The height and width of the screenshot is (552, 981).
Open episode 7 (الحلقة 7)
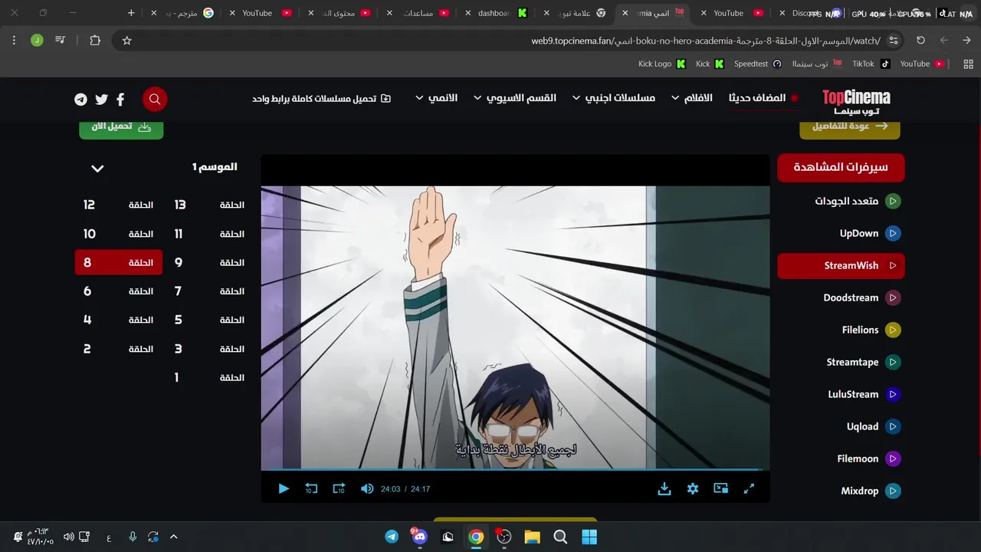(209, 291)
